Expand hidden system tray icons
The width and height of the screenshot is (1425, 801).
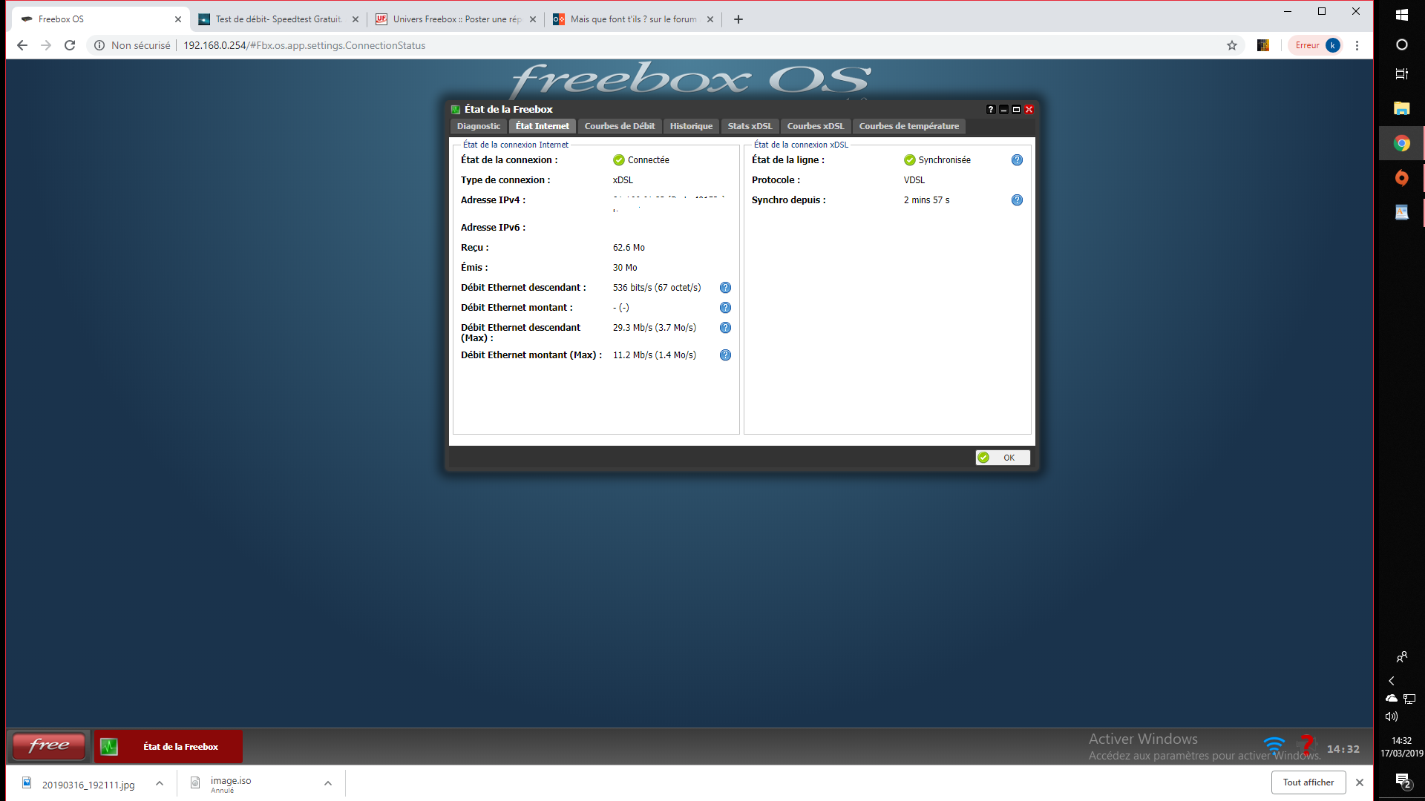(x=1392, y=681)
